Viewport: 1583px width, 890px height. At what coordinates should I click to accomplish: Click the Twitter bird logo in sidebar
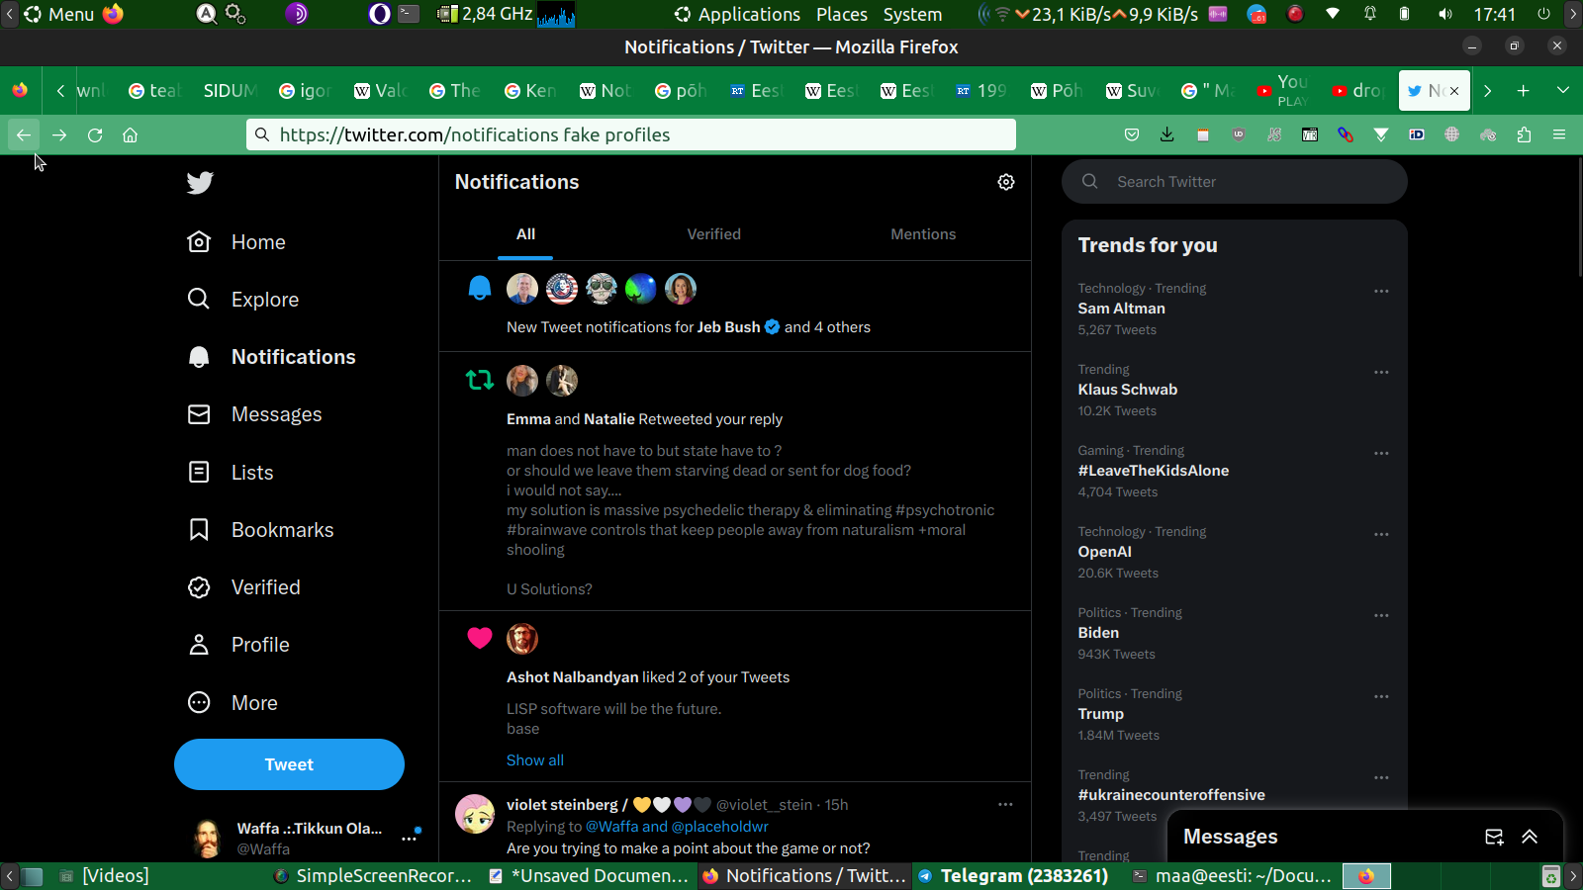(x=200, y=182)
